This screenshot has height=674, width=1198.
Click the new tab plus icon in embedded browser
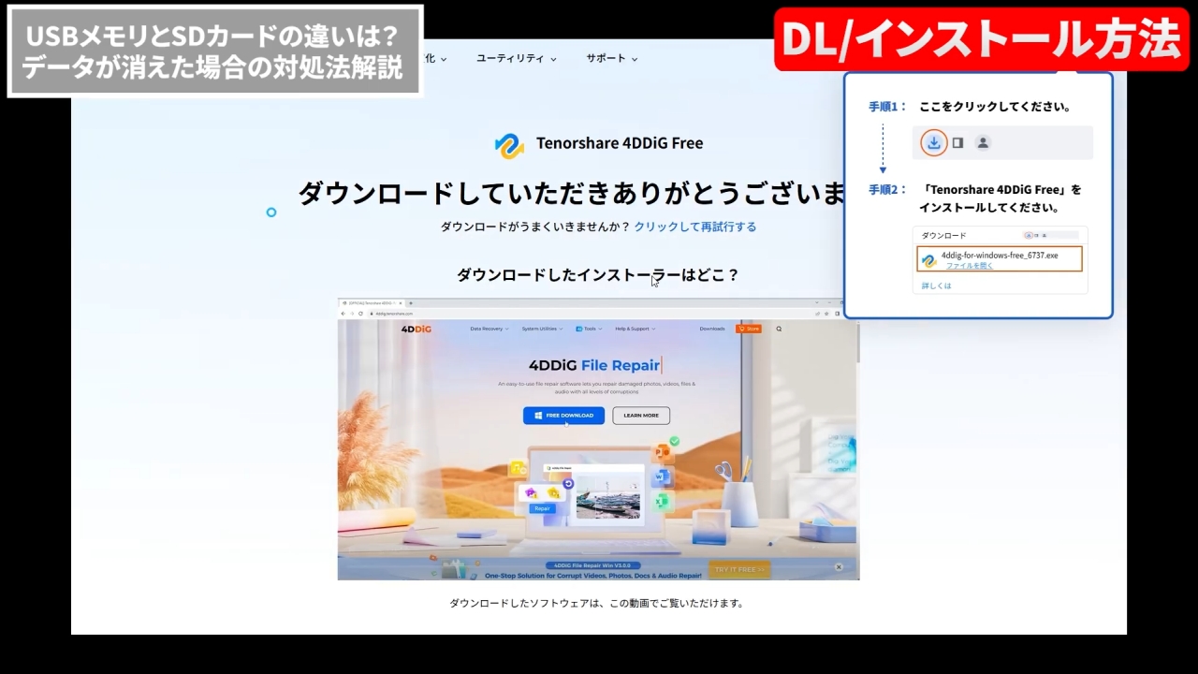tap(411, 302)
